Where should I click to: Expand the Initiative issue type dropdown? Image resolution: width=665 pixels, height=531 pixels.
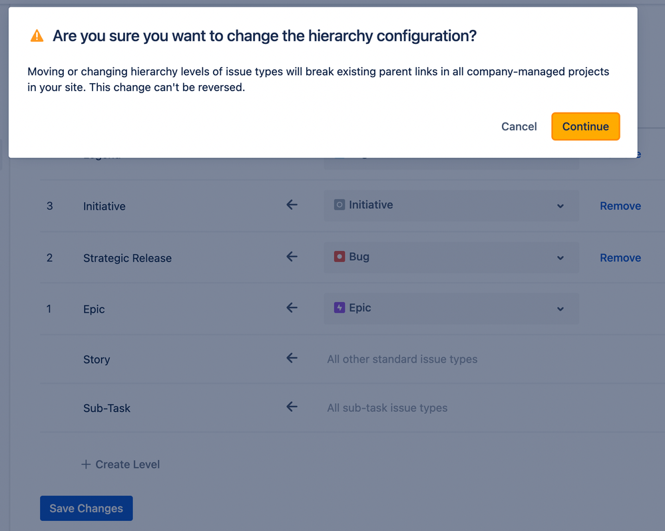click(x=560, y=206)
